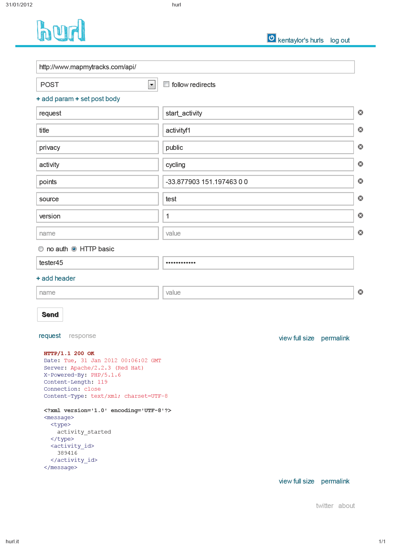The image size is (395, 546).
Task: Remove the 'points' parameter row
Action: click(360, 181)
